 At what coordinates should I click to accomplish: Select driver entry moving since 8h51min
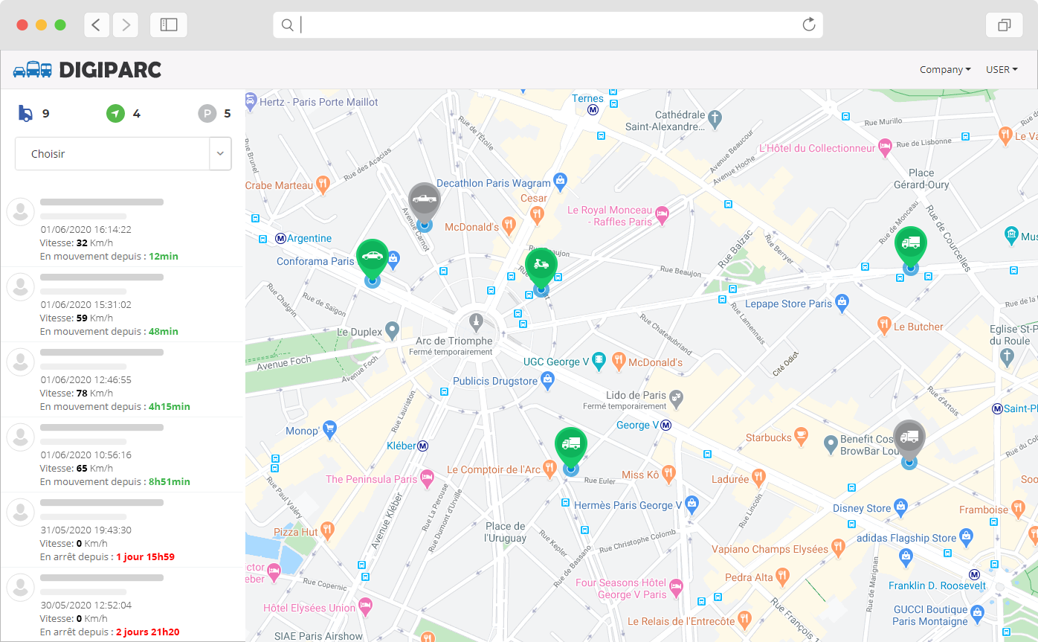tap(123, 455)
